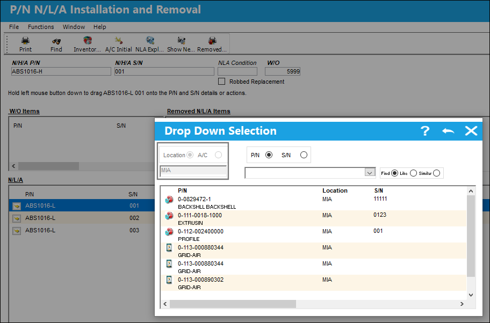
Task: Click the Removed N/L/A Items heading
Action: click(x=198, y=111)
